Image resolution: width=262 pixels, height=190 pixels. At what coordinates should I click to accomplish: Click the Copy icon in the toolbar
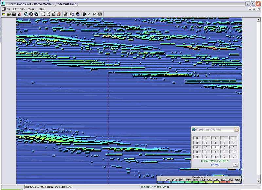72,14
